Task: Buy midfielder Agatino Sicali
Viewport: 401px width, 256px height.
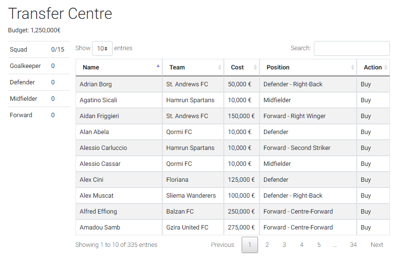Action: coord(366,100)
